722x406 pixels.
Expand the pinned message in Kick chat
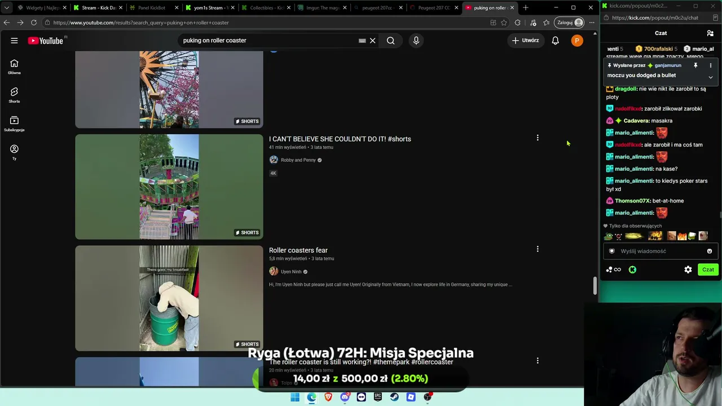(711, 77)
